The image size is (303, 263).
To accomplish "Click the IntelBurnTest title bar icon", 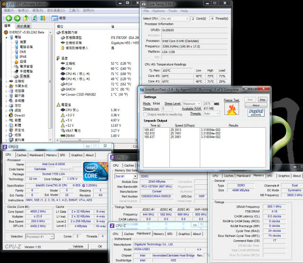I will [x=142, y=90].
